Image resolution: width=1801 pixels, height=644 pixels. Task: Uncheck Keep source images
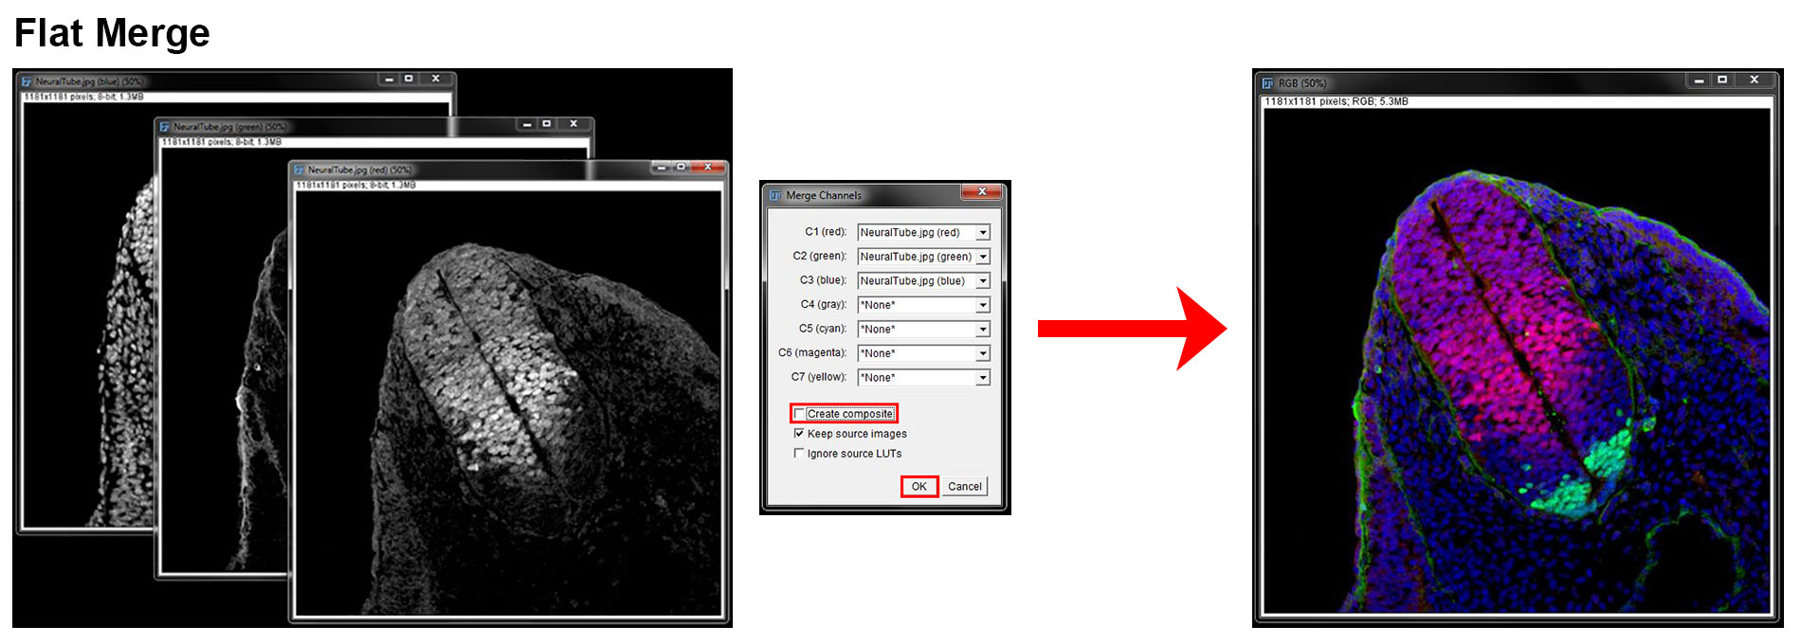pyautogui.click(x=799, y=434)
